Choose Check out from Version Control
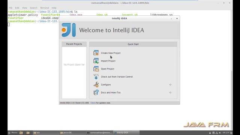Image resolution: width=240 pixels, height=135 pixels. (x=117, y=76)
